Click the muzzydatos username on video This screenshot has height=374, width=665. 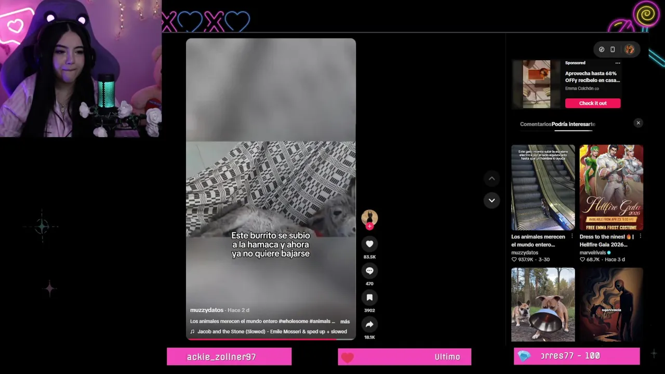207,310
